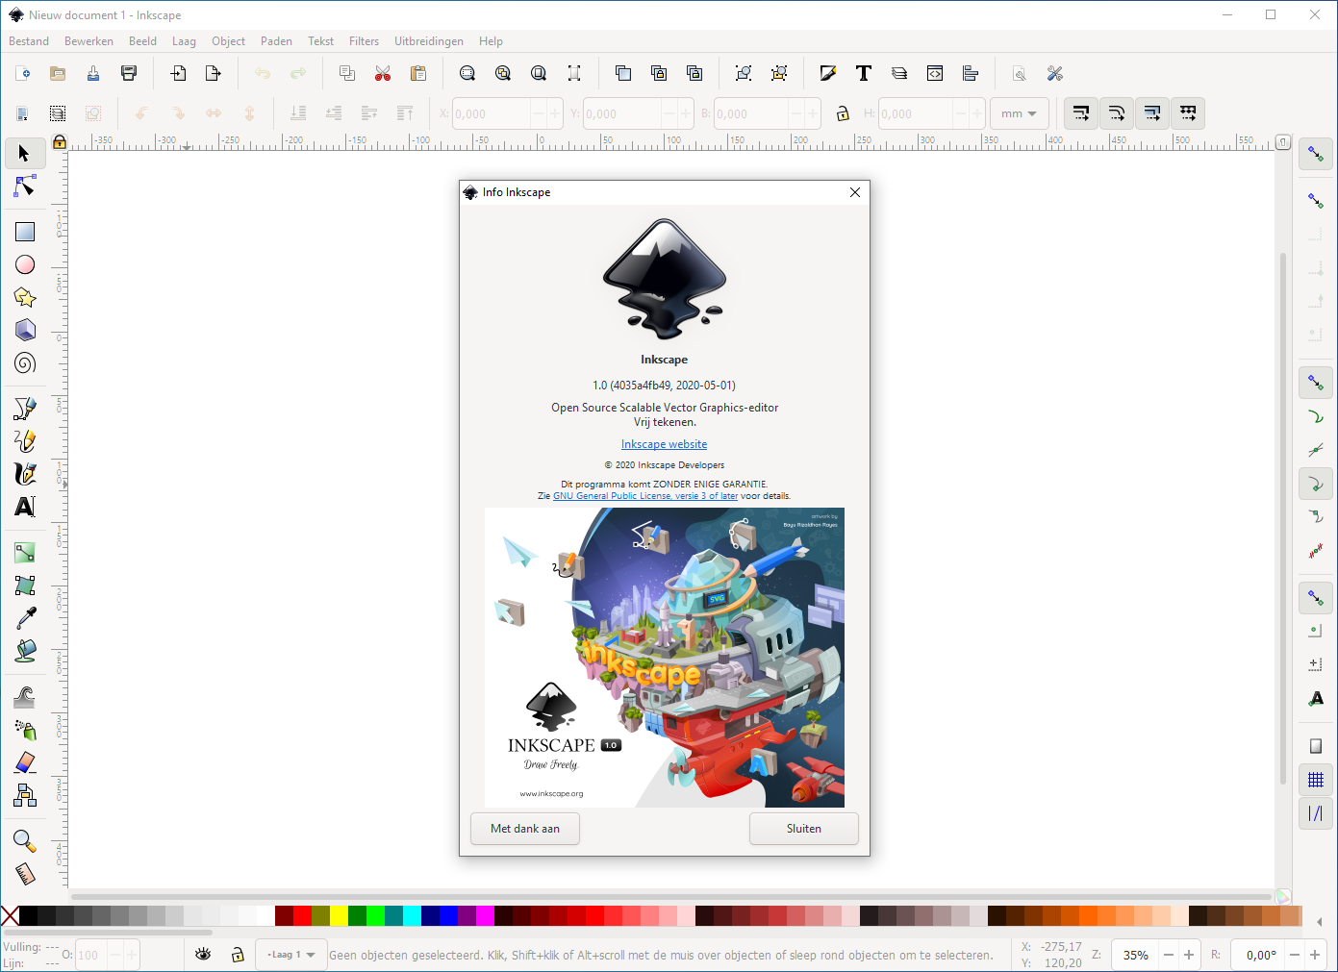Toggle the current layer lock icon
Viewport: 1338px width, 972px height.
[238, 955]
